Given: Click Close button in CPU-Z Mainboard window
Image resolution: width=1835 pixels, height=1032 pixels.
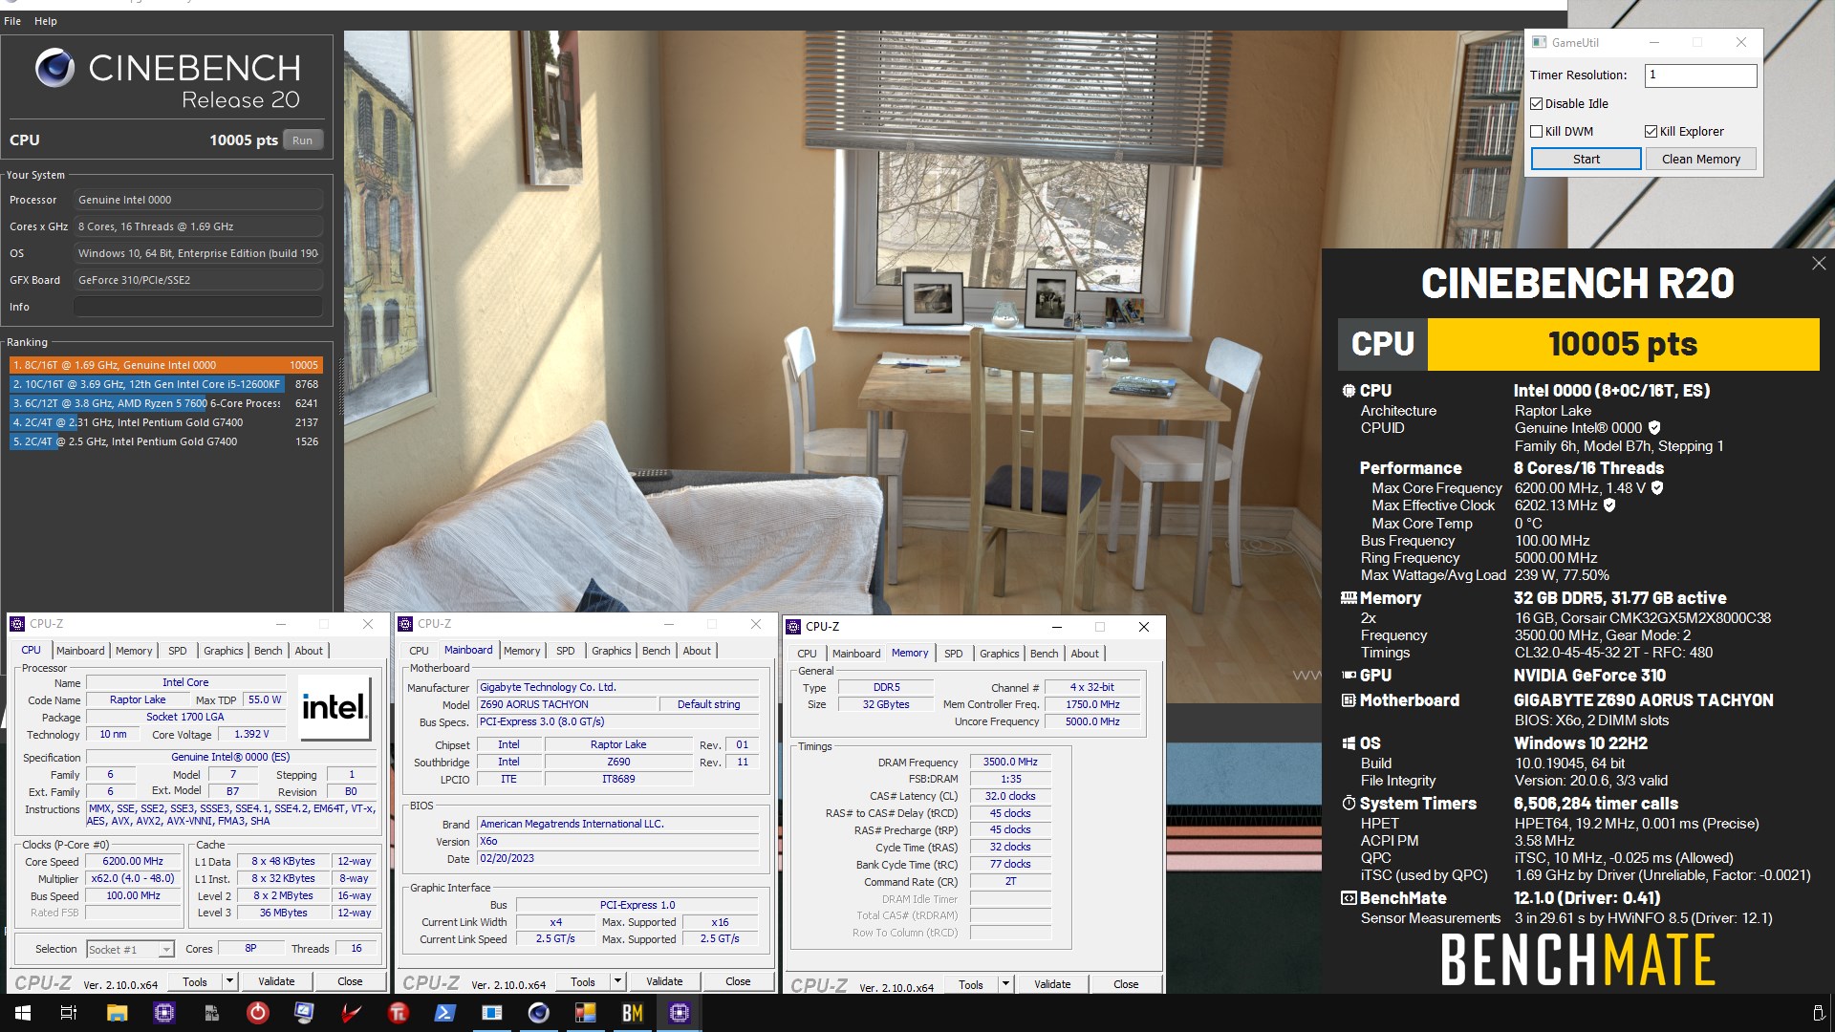Looking at the screenshot, I should 738,981.
